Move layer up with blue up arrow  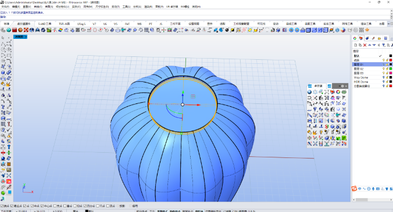click(369, 45)
